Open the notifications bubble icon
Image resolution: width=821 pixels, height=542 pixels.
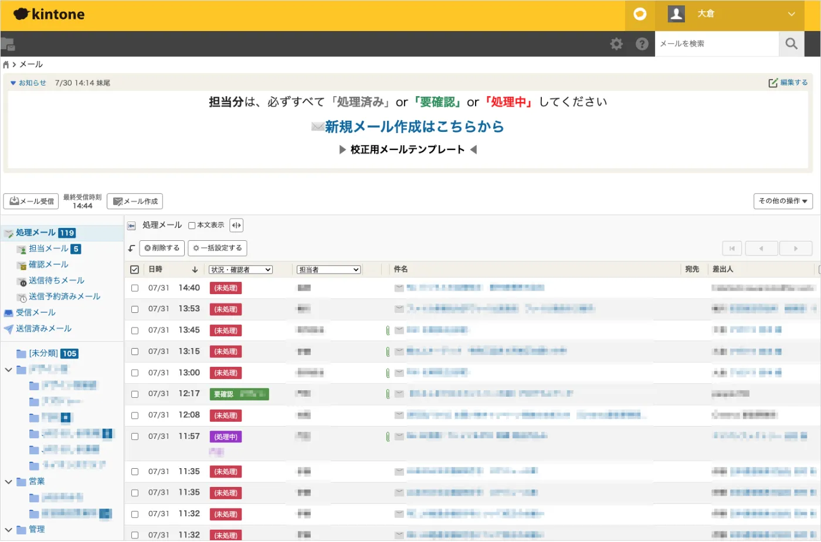640,14
